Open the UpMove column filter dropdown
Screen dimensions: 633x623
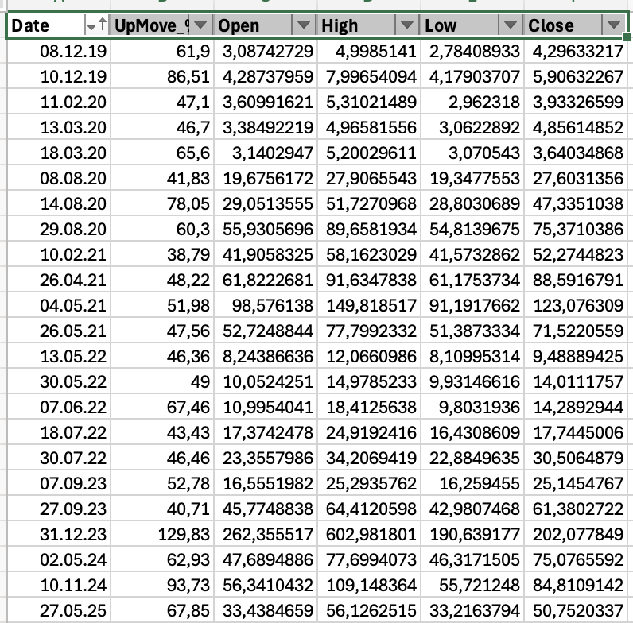click(x=200, y=26)
